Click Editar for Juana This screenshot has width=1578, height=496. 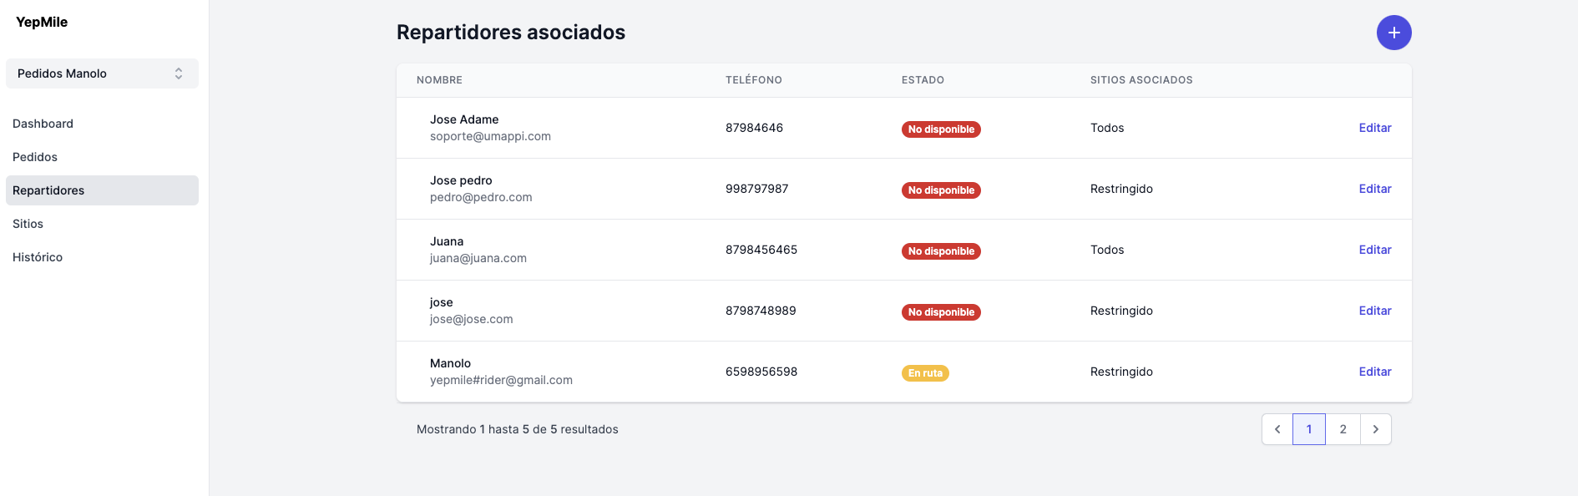point(1374,250)
